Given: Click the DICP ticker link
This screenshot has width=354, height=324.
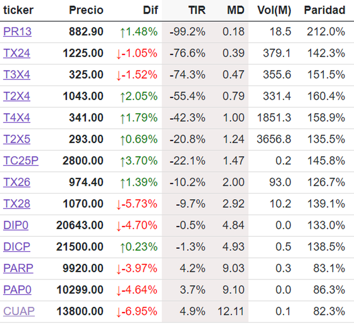Looking at the screenshot, I should click(17, 247).
